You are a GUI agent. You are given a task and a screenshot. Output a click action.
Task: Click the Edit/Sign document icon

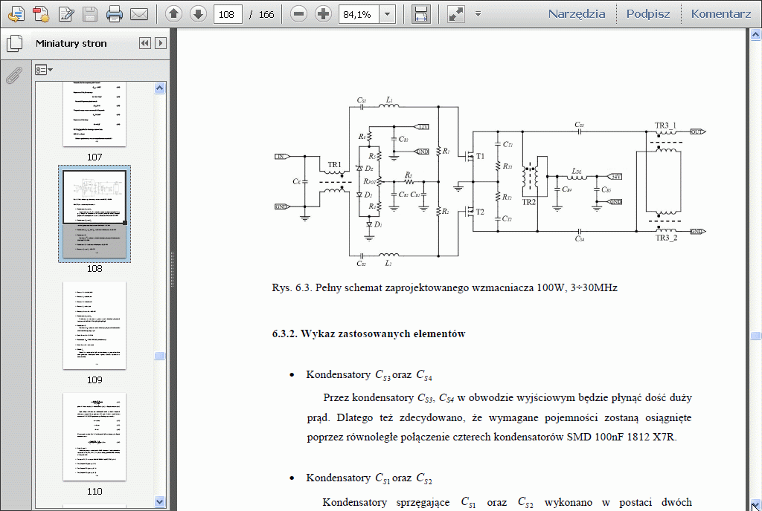point(66,13)
